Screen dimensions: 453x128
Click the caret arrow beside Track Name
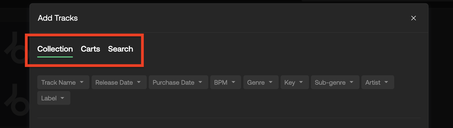pos(82,82)
